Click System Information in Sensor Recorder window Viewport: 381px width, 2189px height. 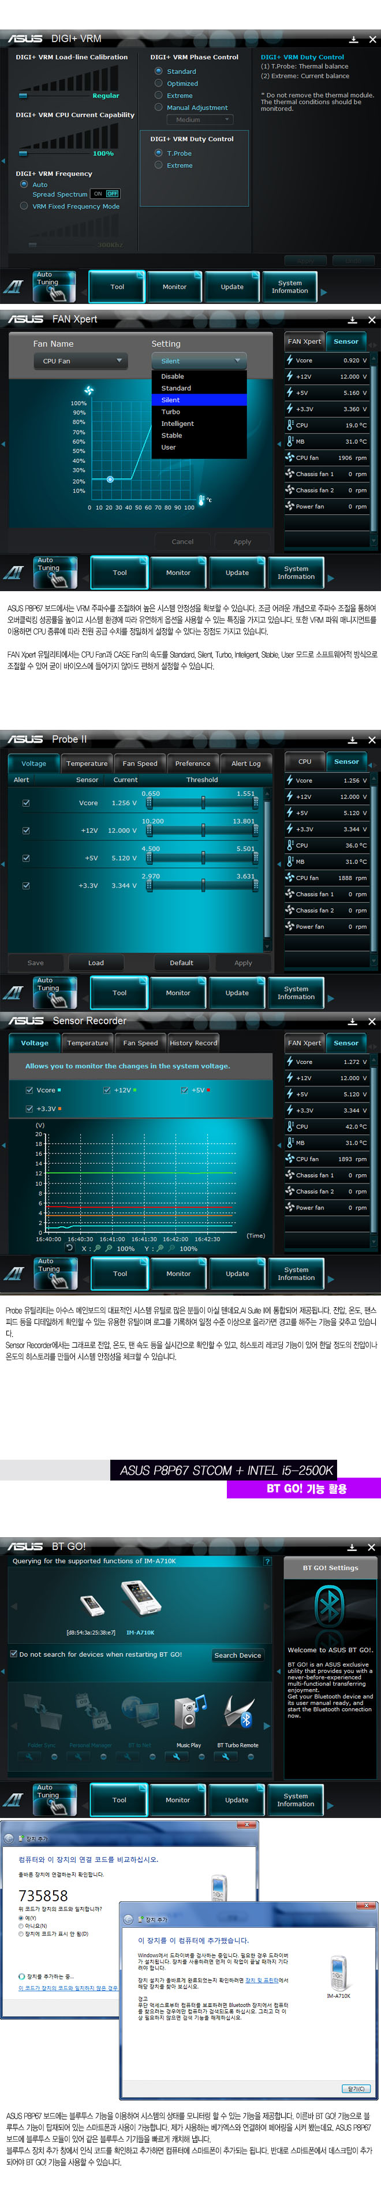[296, 1273]
